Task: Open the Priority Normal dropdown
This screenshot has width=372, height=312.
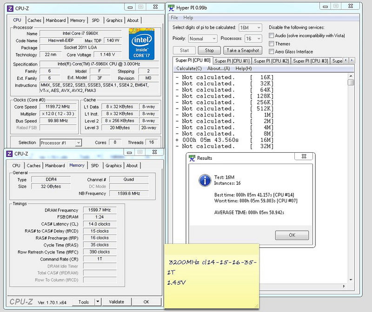Action: coord(203,39)
